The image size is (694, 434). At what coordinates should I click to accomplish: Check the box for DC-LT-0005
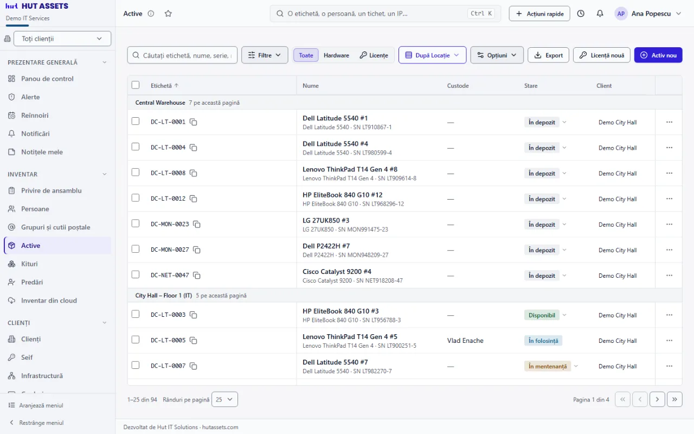click(x=136, y=340)
